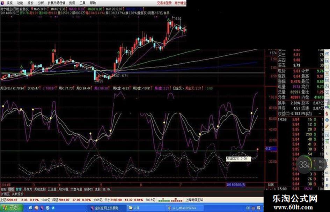Open the 系统 menu

(10, 3)
